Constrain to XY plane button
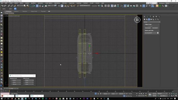Viewport: 178px width, 100px height. click(x=150, y=6)
